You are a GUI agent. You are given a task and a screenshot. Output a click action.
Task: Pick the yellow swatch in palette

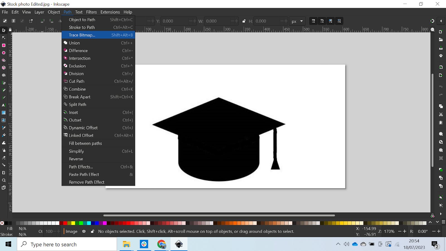pyautogui.click(x=73, y=223)
